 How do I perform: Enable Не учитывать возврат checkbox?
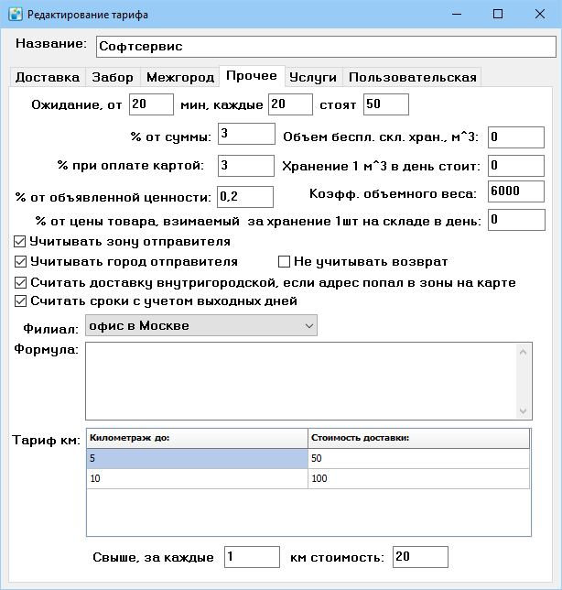[284, 261]
